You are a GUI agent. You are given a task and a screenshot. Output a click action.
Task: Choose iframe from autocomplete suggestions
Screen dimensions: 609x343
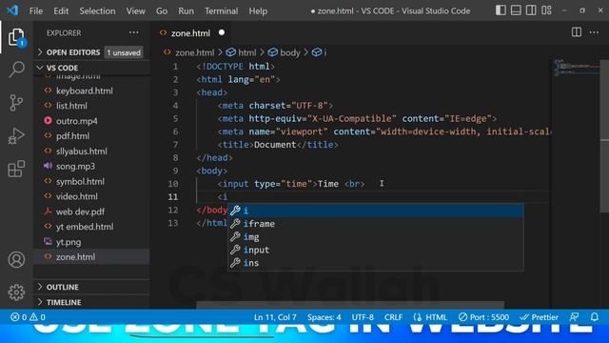pos(376,224)
